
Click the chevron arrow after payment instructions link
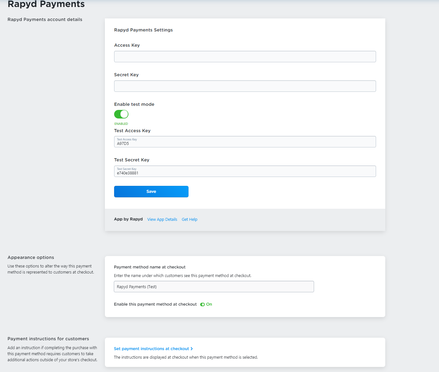pos(192,349)
